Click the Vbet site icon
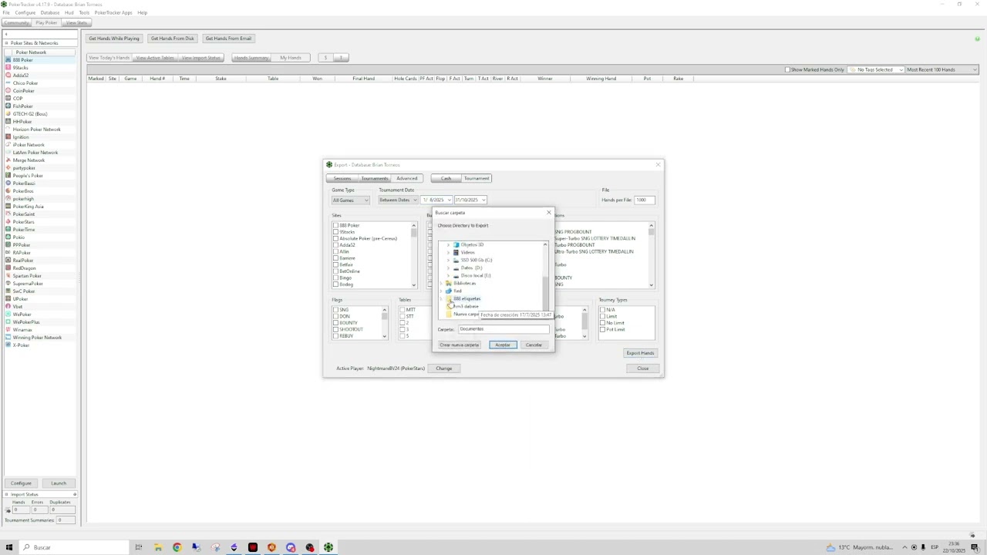The image size is (987, 555). (8, 307)
